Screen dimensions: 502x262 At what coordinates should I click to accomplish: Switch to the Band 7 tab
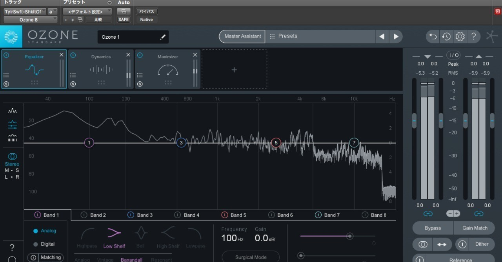coord(327,215)
